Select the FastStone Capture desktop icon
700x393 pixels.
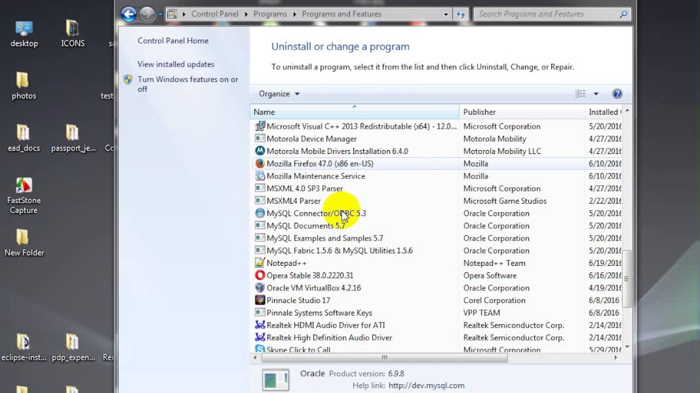tap(24, 195)
